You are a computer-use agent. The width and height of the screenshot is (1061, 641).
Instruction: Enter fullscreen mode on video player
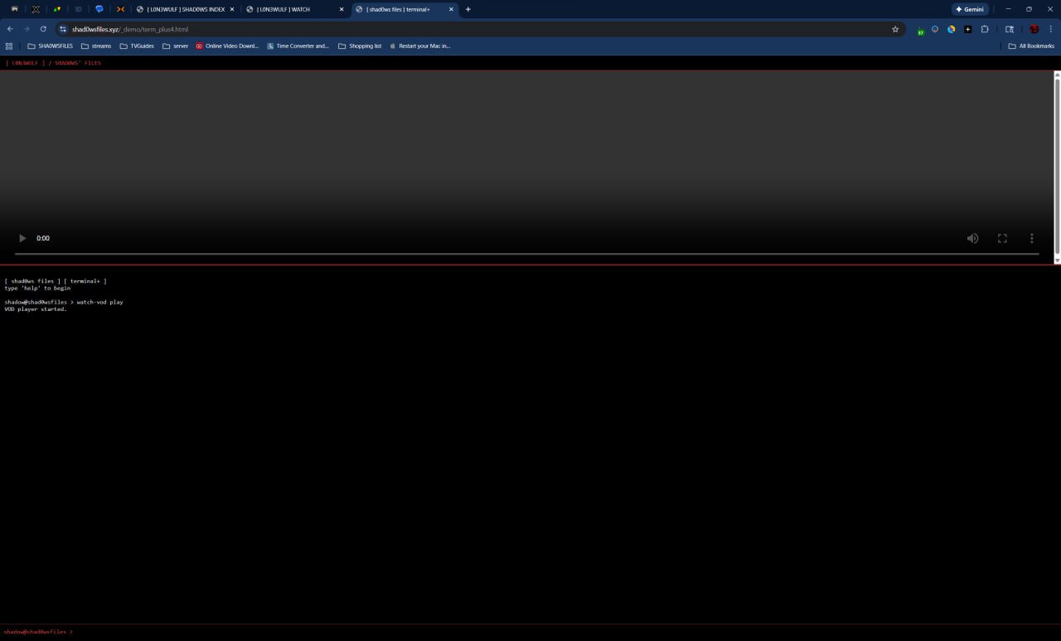pyautogui.click(x=1002, y=238)
